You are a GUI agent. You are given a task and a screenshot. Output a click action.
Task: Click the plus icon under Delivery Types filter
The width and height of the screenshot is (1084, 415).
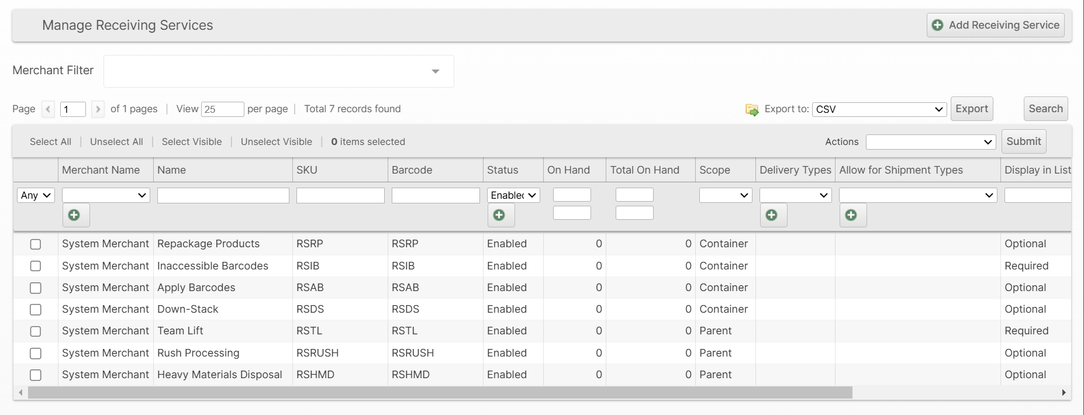point(772,215)
